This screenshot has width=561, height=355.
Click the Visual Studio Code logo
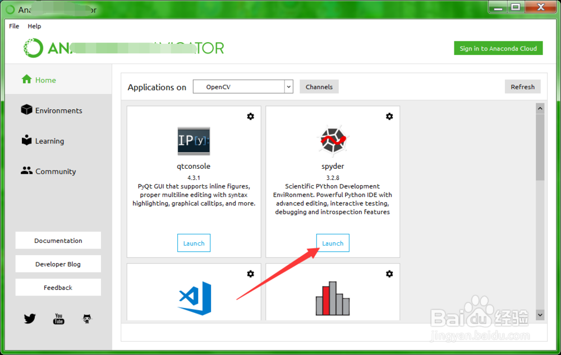(x=195, y=298)
